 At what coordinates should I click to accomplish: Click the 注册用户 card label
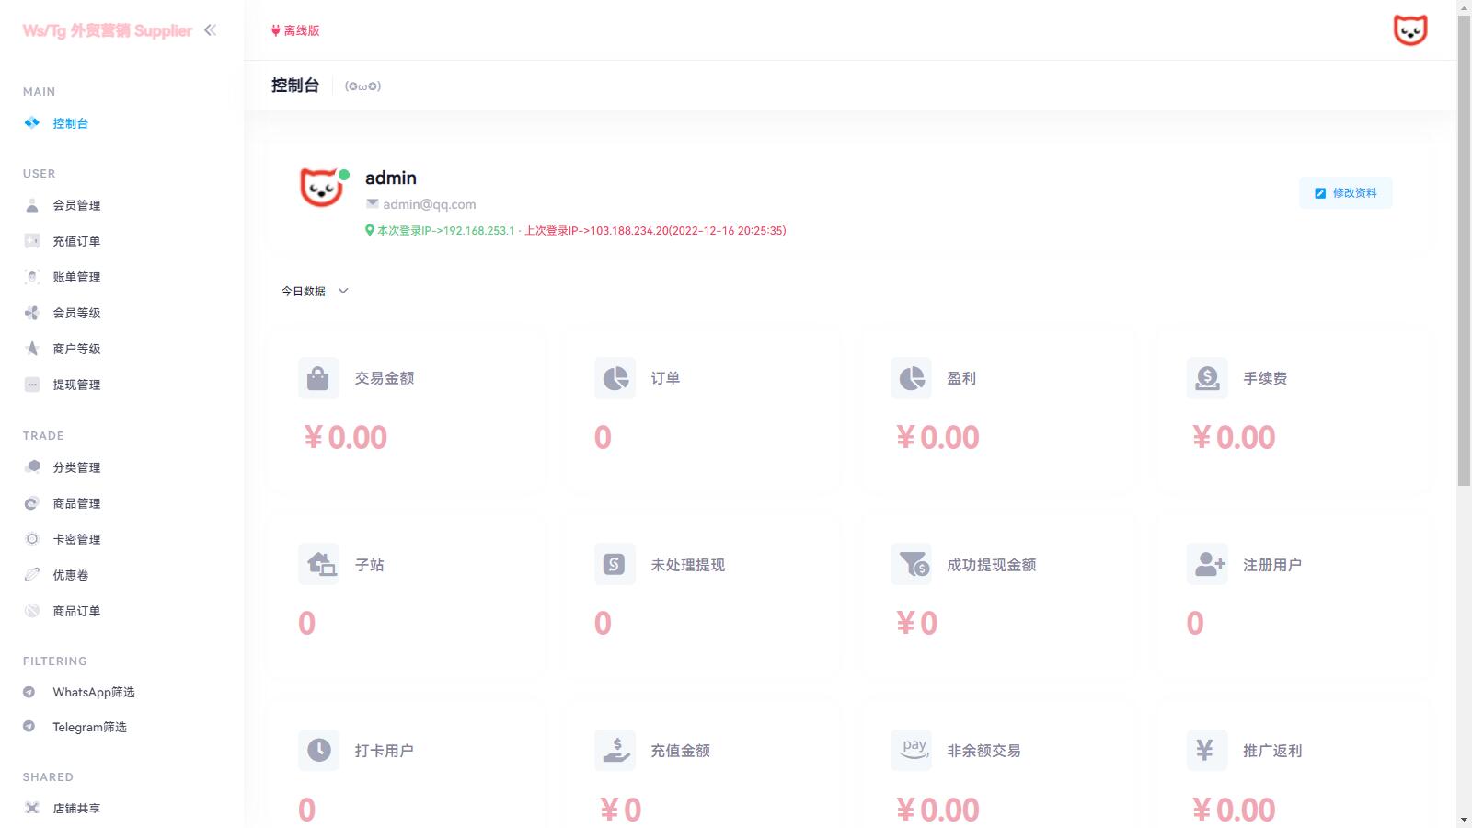1272,565
